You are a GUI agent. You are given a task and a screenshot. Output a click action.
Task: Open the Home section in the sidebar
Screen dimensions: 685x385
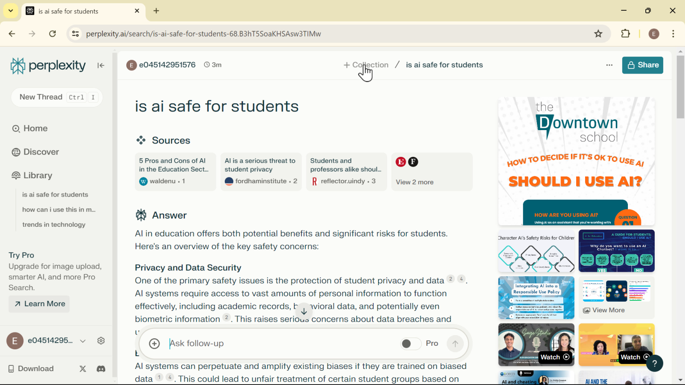point(35,128)
